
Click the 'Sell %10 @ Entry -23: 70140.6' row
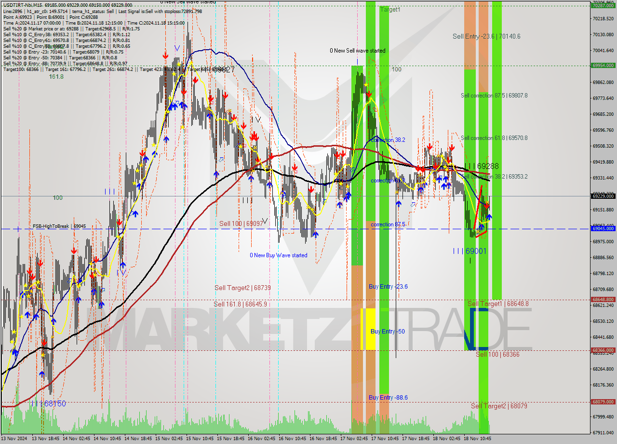(63, 52)
